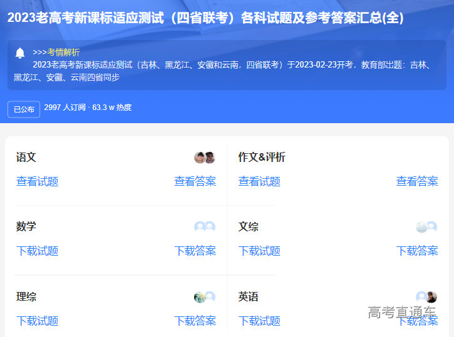
Task: Click the 理综 subject heading
Action: pos(26,296)
